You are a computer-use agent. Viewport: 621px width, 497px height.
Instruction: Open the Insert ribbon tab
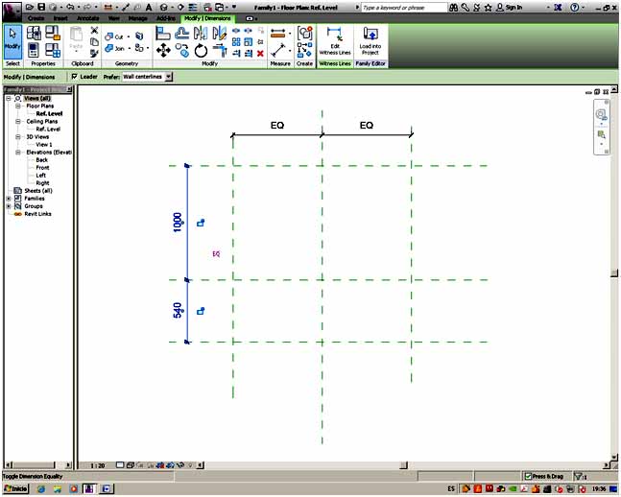point(60,18)
